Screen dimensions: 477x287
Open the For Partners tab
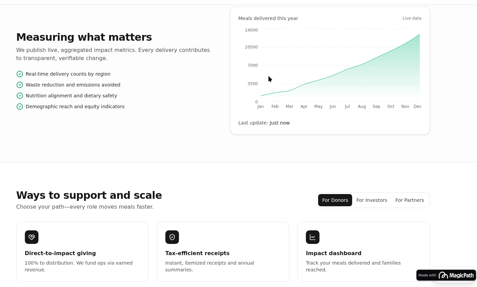click(x=410, y=200)
